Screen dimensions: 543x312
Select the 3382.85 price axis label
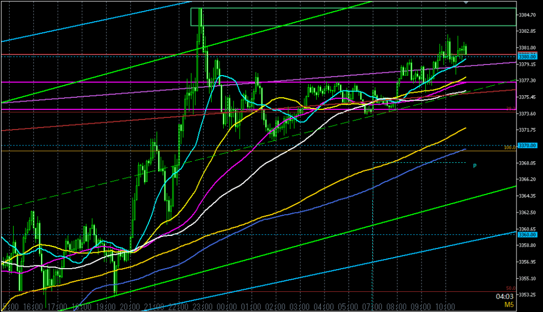point(528,31)
